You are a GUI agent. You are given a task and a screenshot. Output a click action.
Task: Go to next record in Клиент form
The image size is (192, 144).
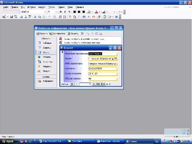click(x=94, y=84)
